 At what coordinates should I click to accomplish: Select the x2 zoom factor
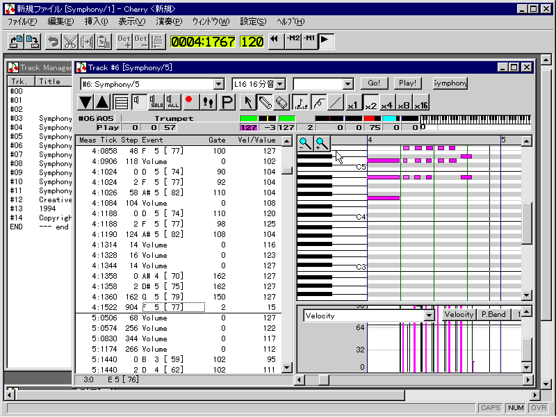click(x=370, y=102)
